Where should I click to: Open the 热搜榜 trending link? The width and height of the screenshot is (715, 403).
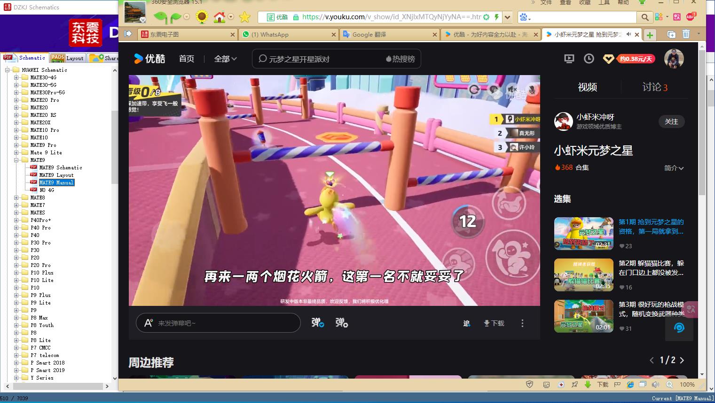(401, 59)
